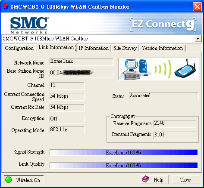Click the Transmit Fragments value 3101
This screenshot has width=204, height=188.
coord(175,136)
